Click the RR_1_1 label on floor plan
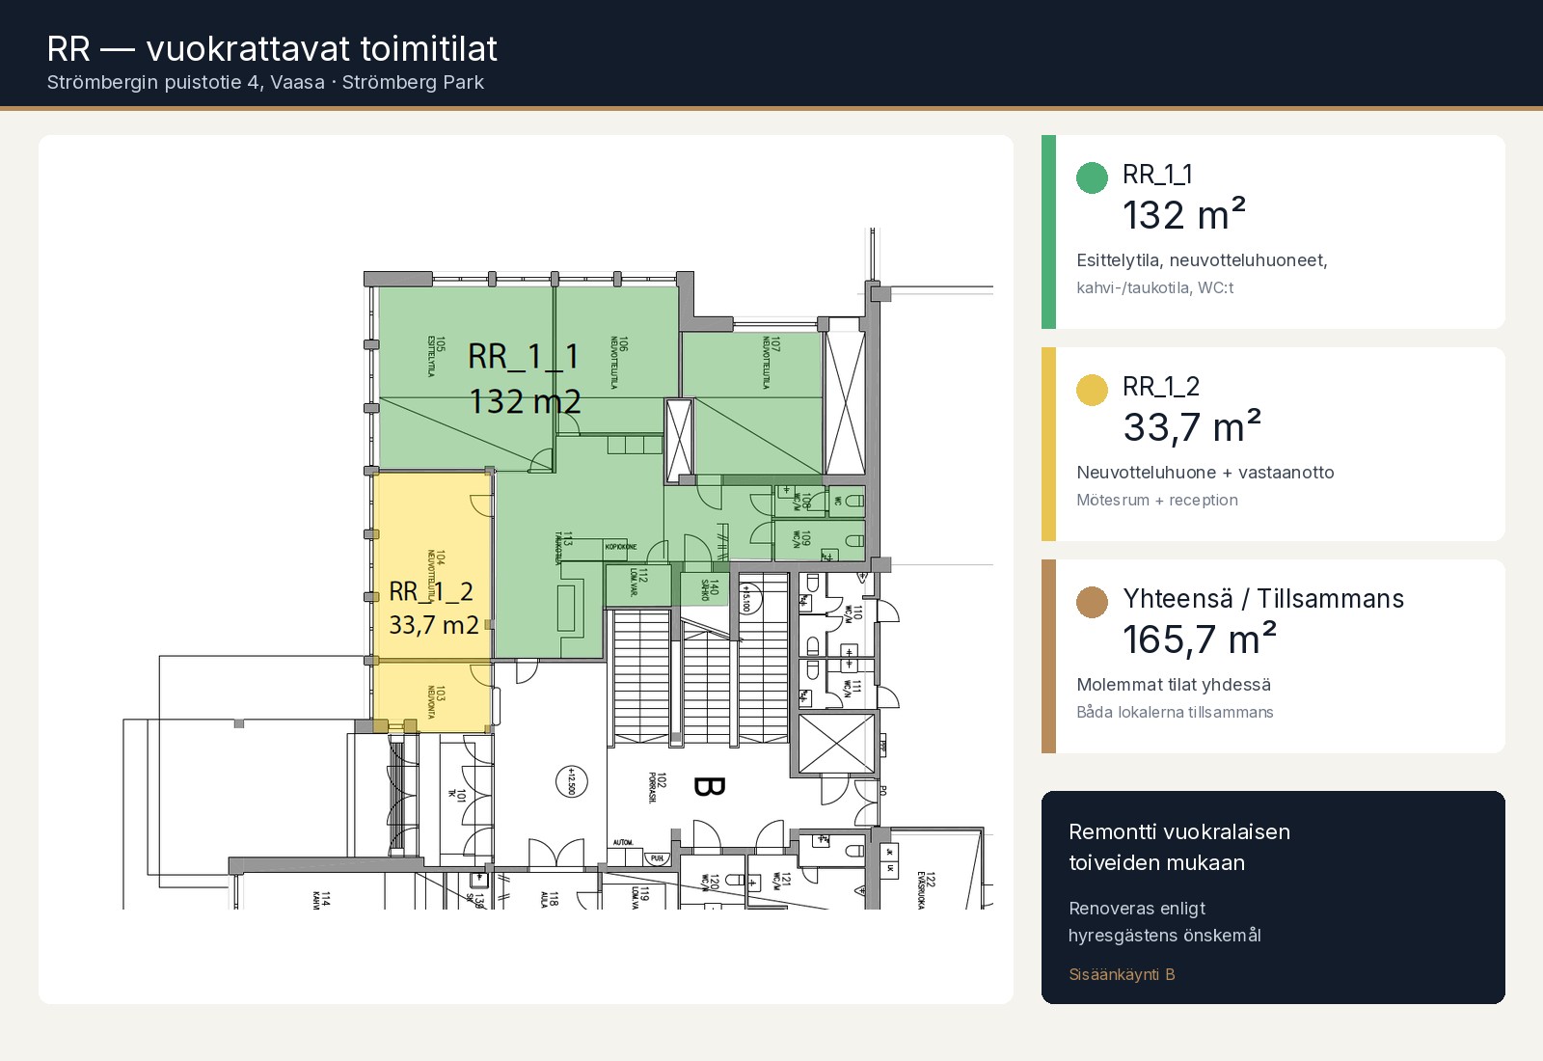1543x1061 pixels. 523,356
